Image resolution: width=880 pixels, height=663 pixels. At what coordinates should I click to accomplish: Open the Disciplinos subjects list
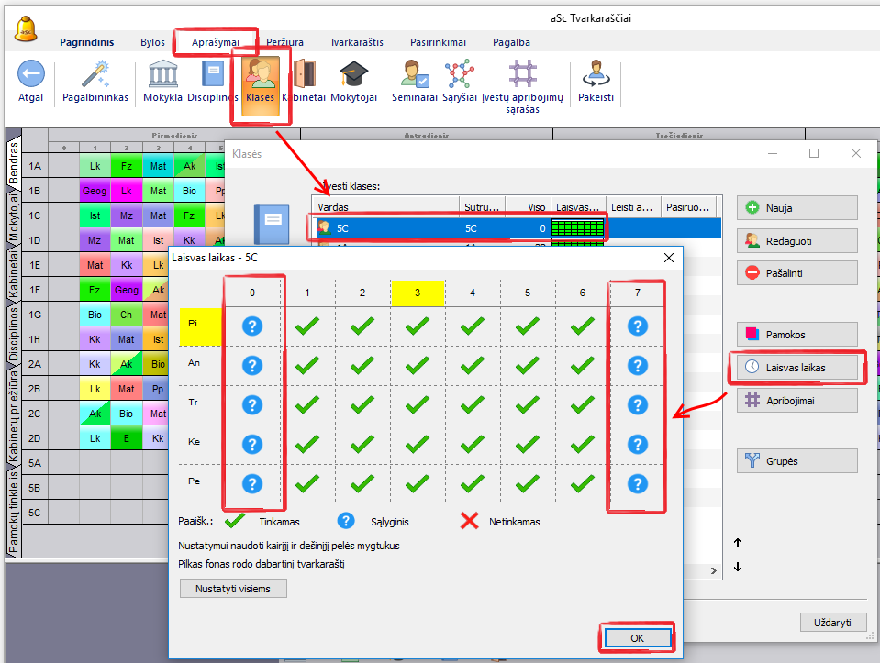(x=213, y=75)
